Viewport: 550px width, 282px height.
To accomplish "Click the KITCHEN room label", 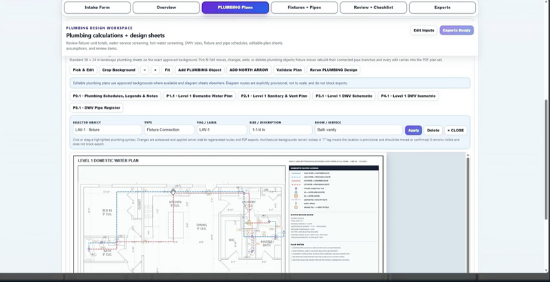I will coord(175,202).
